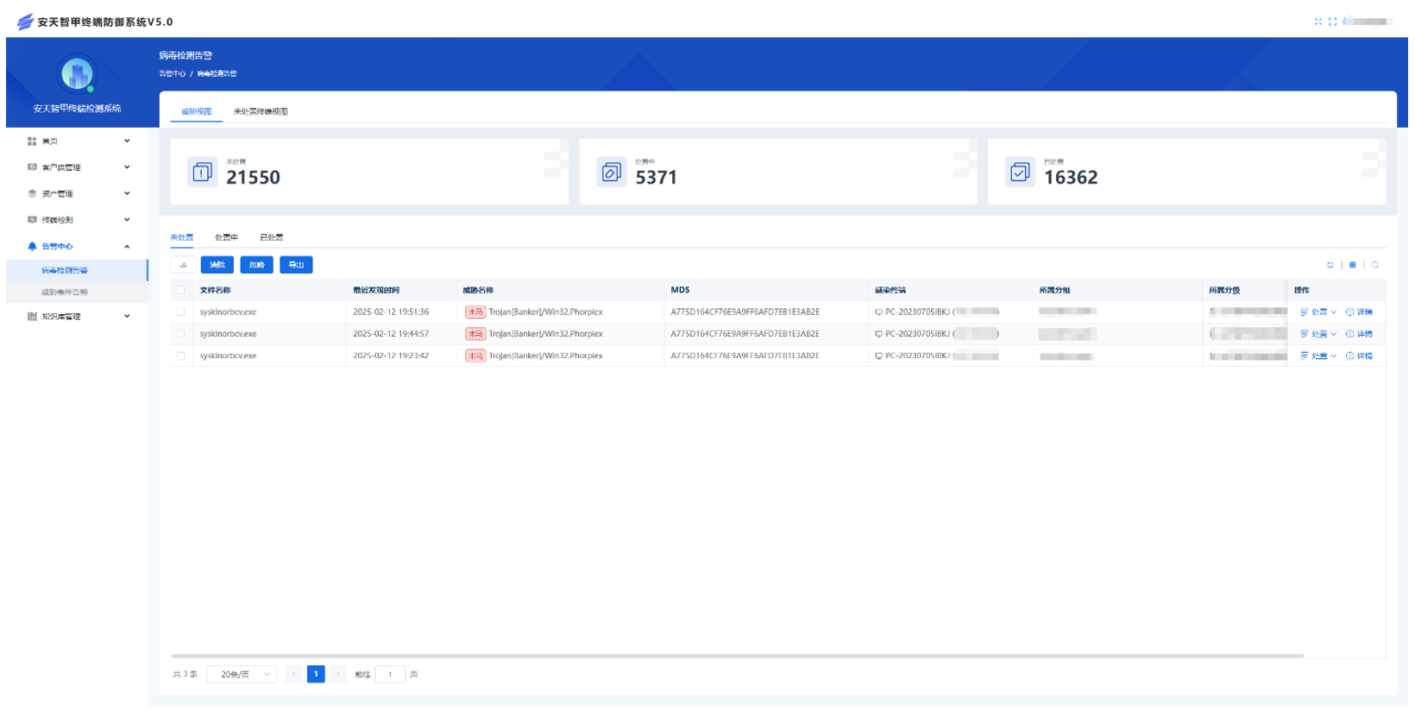This screenshot has height=711, width=1415.
Task: Open 处置 dropdown for the 19:51:36 row
Action: click(1318, 312)
